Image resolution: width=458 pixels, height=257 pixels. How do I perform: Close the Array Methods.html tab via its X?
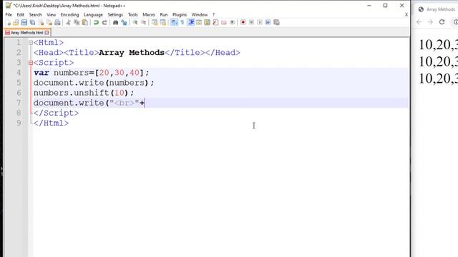47,33
